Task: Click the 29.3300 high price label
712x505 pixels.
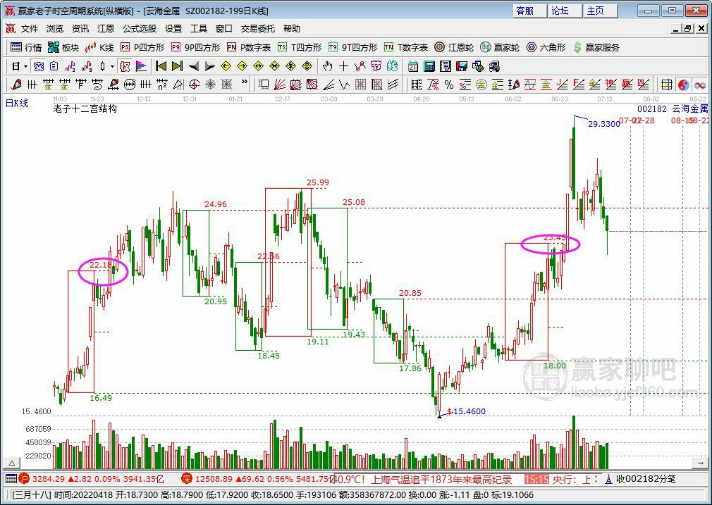Action: tap(604, 124)
